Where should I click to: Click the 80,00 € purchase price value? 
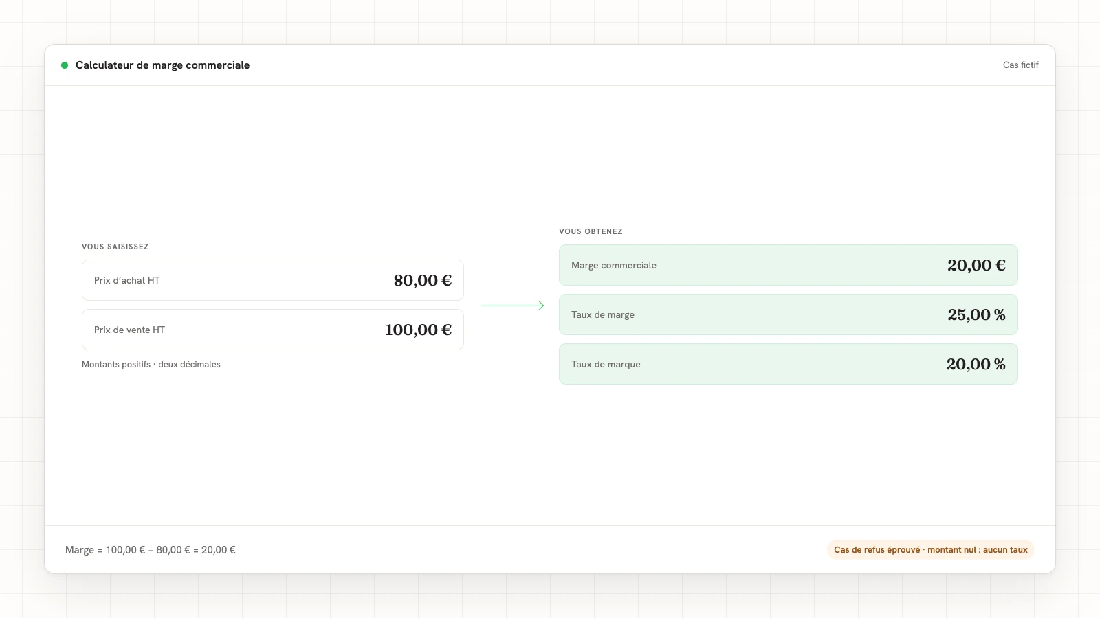click(423, 280)
